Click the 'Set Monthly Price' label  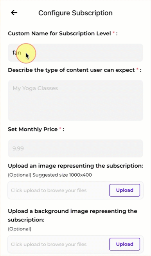point(32,129)
